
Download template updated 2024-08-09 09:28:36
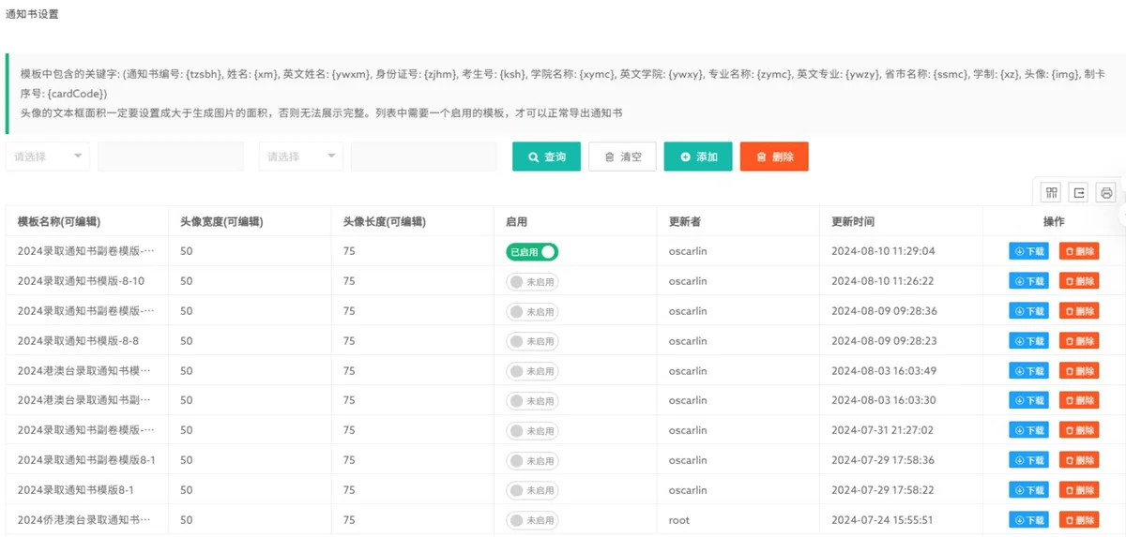[1028, 311]
